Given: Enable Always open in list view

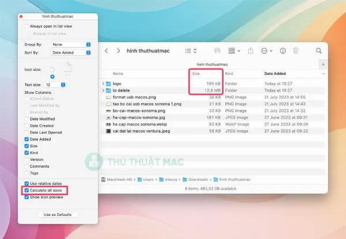Looking at the screenshot, I should (x=27, y=26).
